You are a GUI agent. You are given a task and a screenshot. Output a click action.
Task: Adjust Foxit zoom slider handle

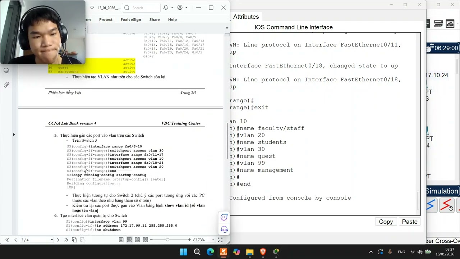[167, 240]
